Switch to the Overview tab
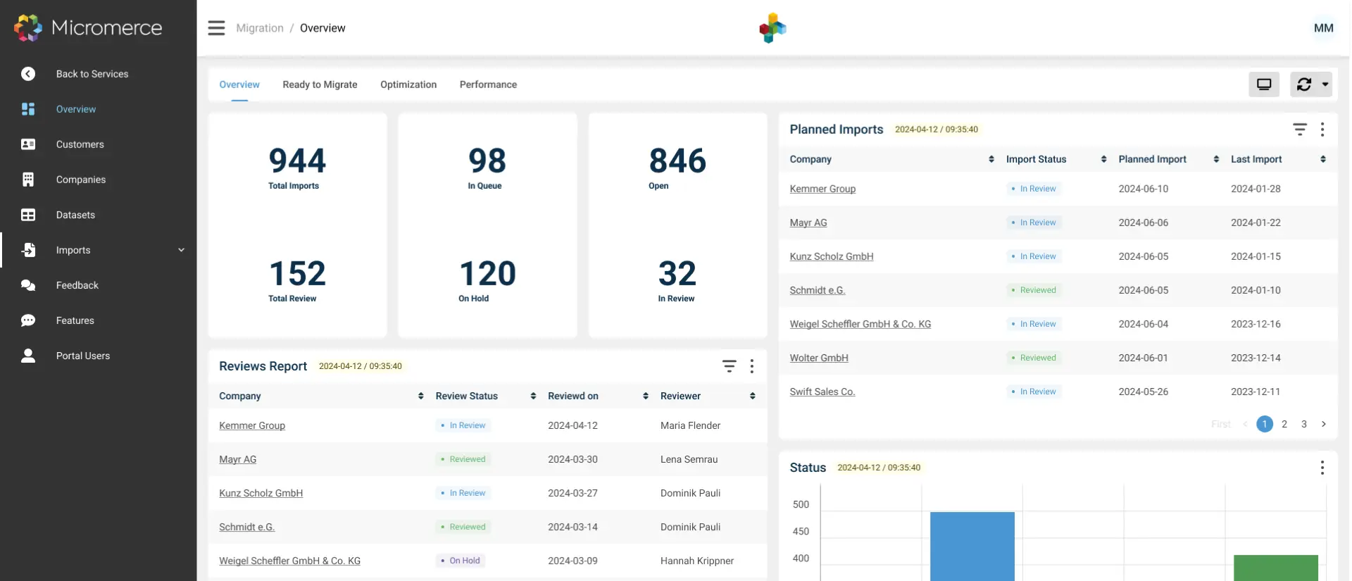Viewport: 1352px width, 581px height. click(239, 85)
